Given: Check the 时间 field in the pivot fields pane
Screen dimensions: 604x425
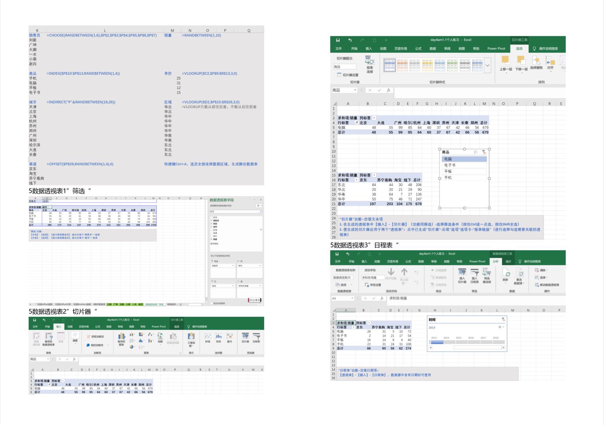Looking at the screenshot, I should 211,217.
